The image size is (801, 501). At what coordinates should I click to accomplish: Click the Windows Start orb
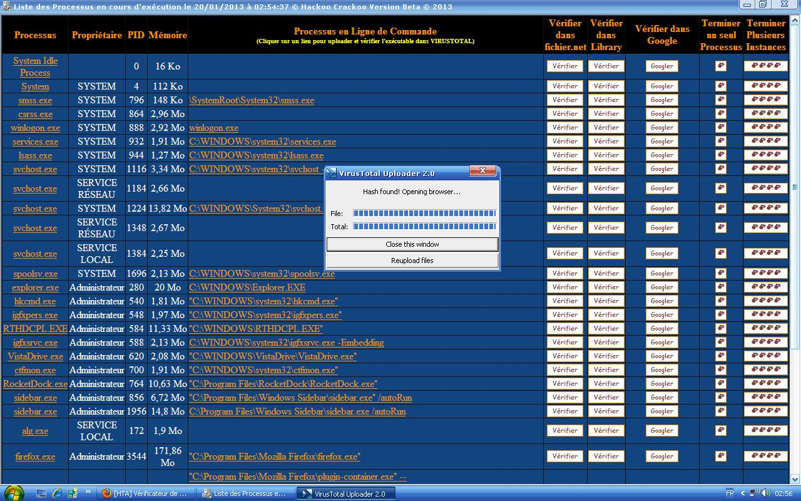coord(14,492)
